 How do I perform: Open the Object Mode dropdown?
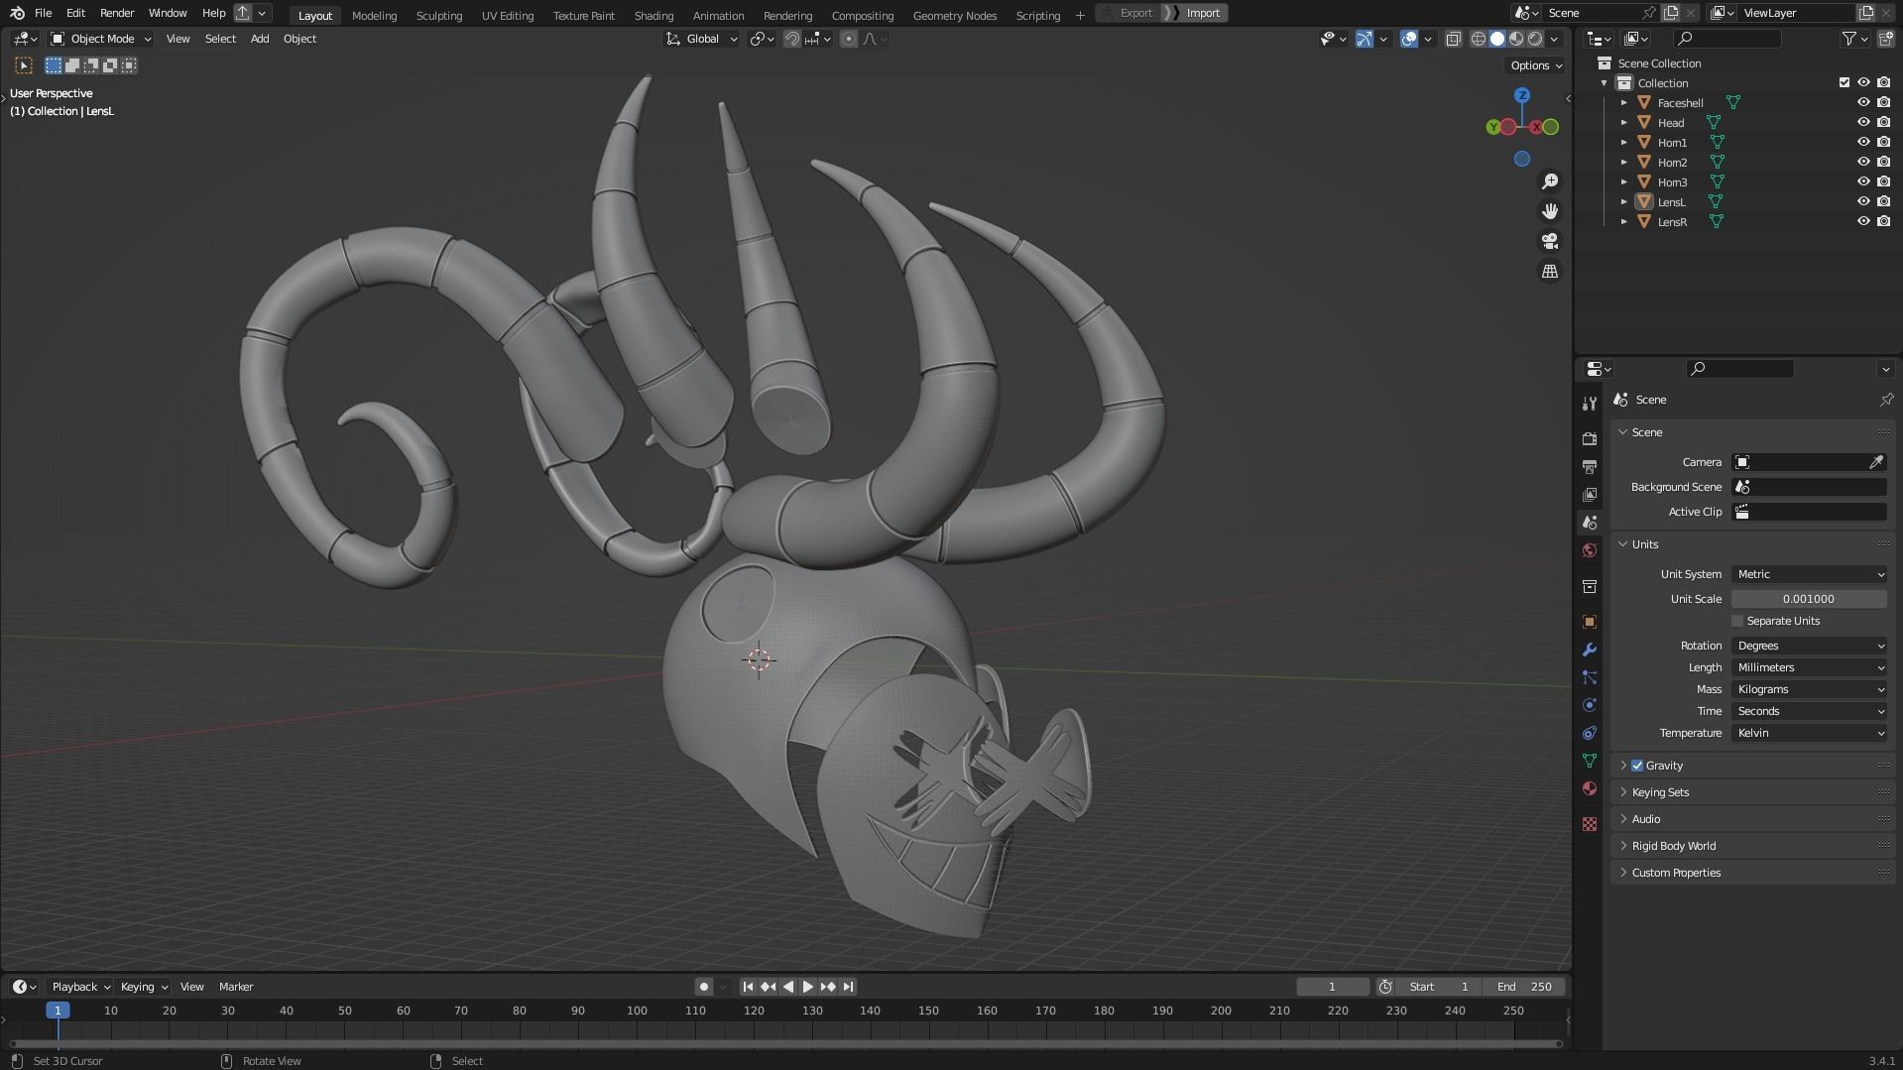101,39
